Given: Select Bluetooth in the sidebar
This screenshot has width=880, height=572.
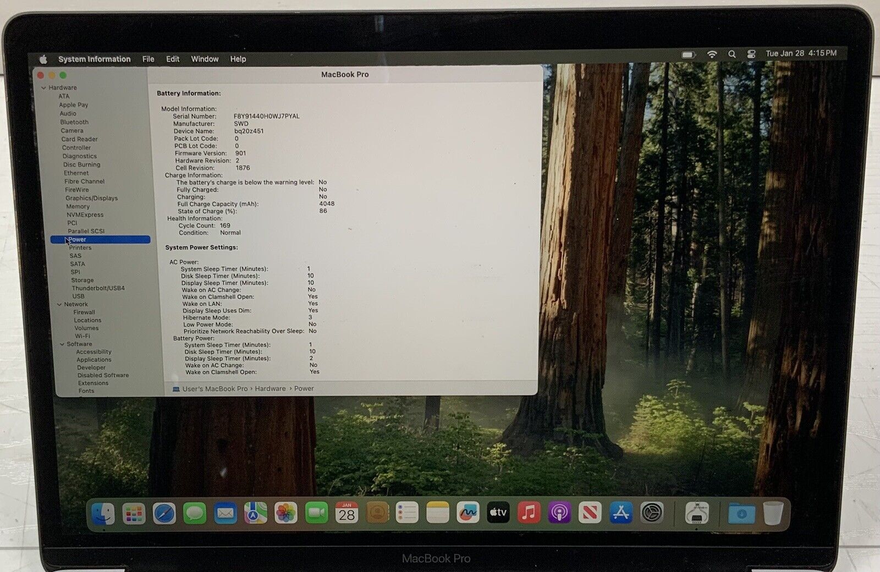Looking at the screenshot, I should pos(74,122).
